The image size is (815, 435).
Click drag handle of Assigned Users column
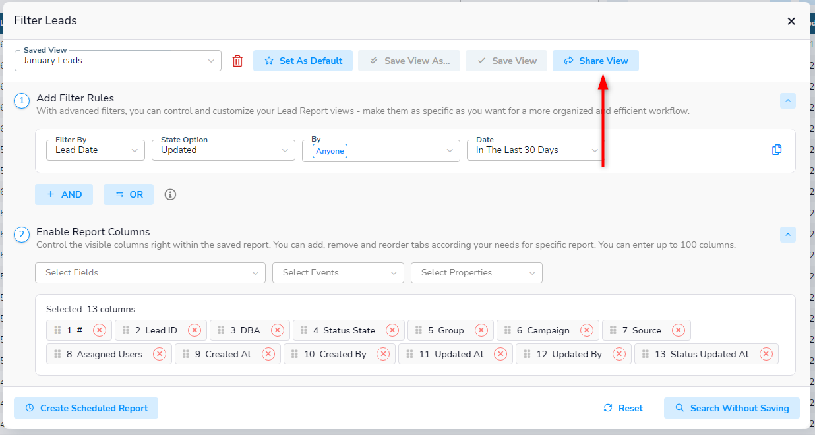(x=57, y=354)
